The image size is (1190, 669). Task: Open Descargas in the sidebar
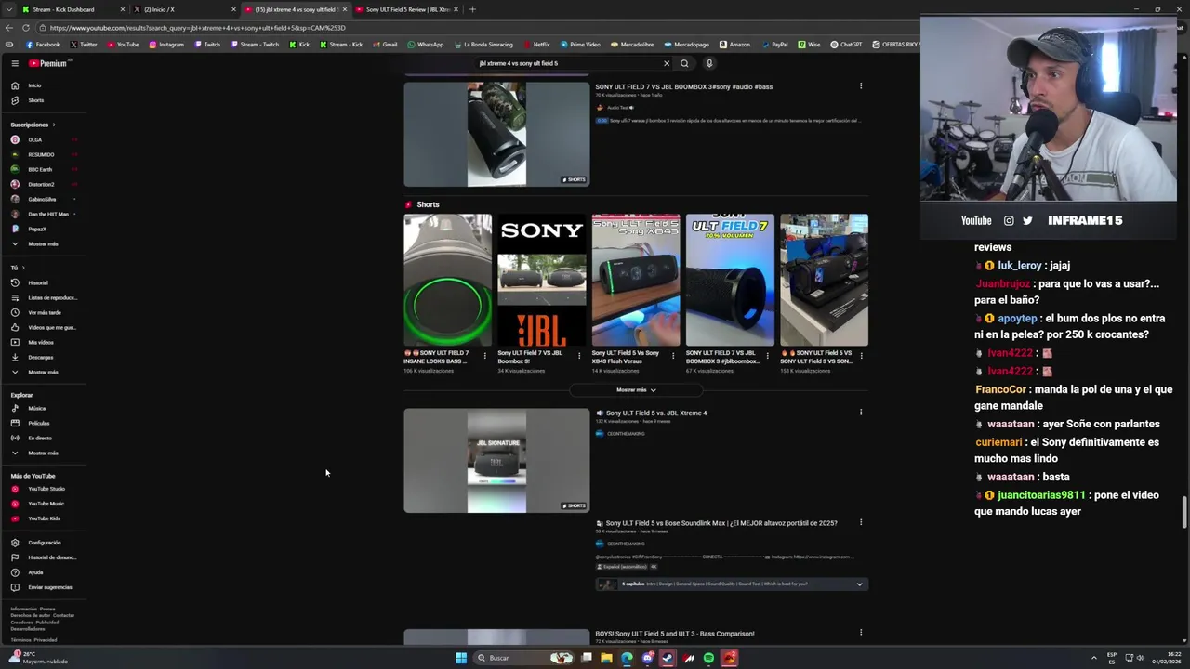point(43,357)
